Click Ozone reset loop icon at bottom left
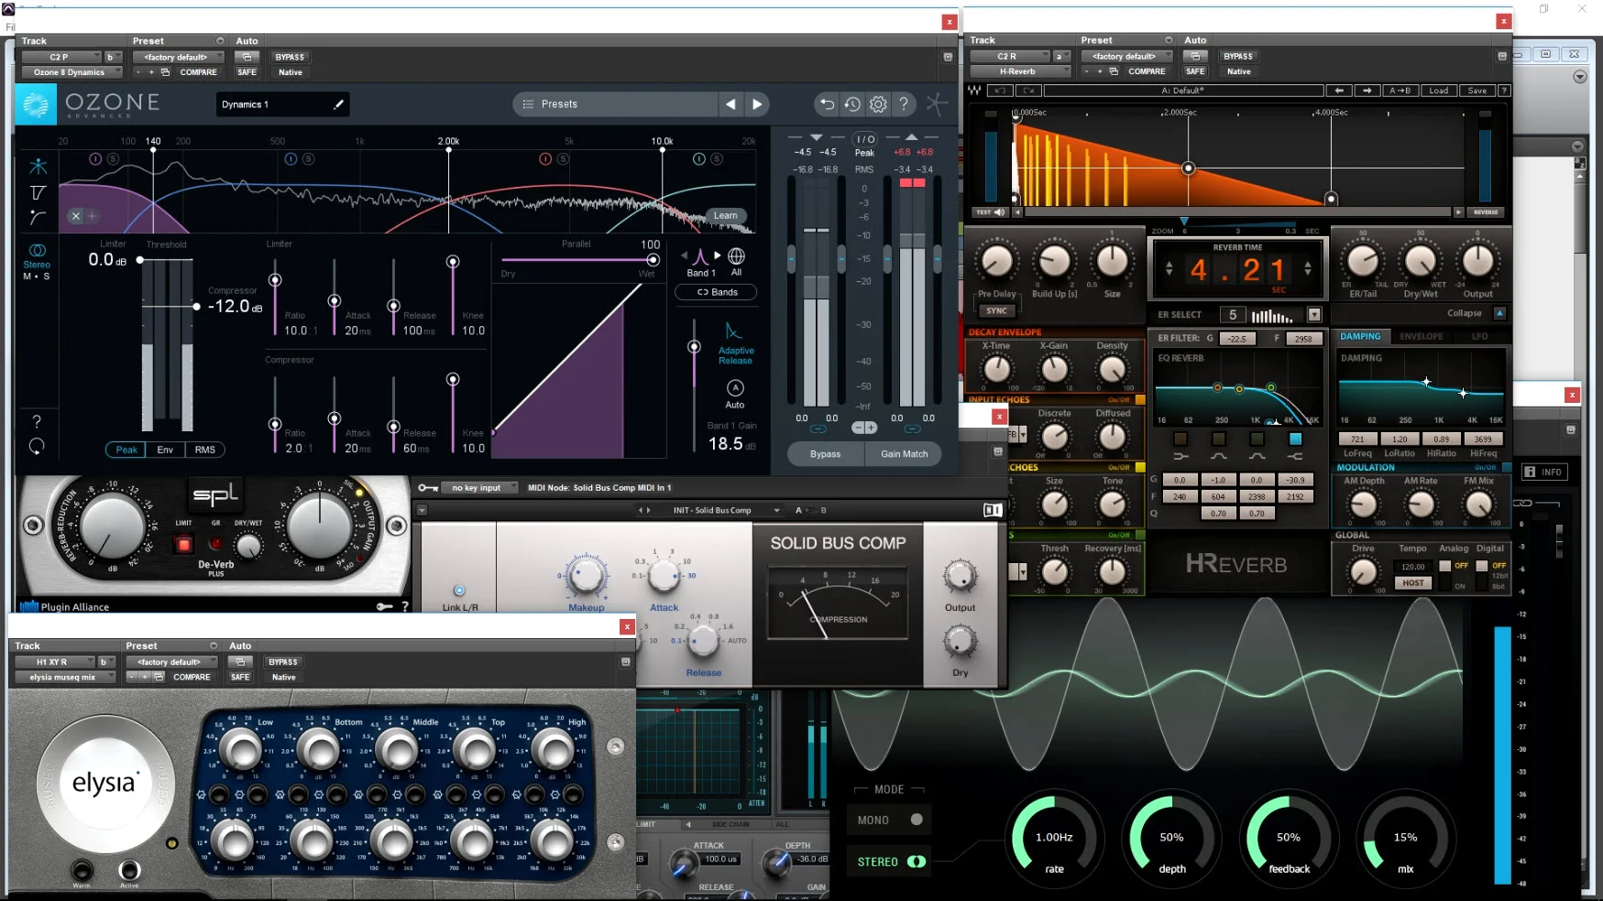The image size is (1603, 901). click(37, 447)
